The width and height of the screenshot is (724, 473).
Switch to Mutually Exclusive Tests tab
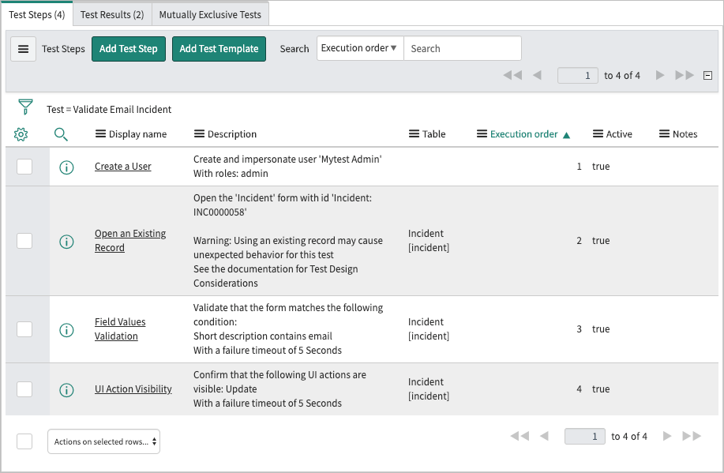210,14
